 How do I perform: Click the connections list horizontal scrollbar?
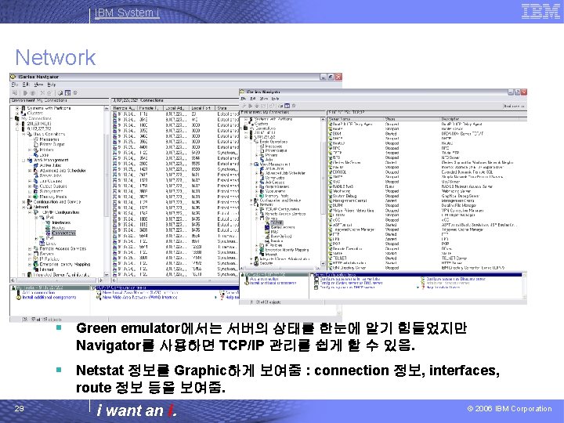[175, 280]
